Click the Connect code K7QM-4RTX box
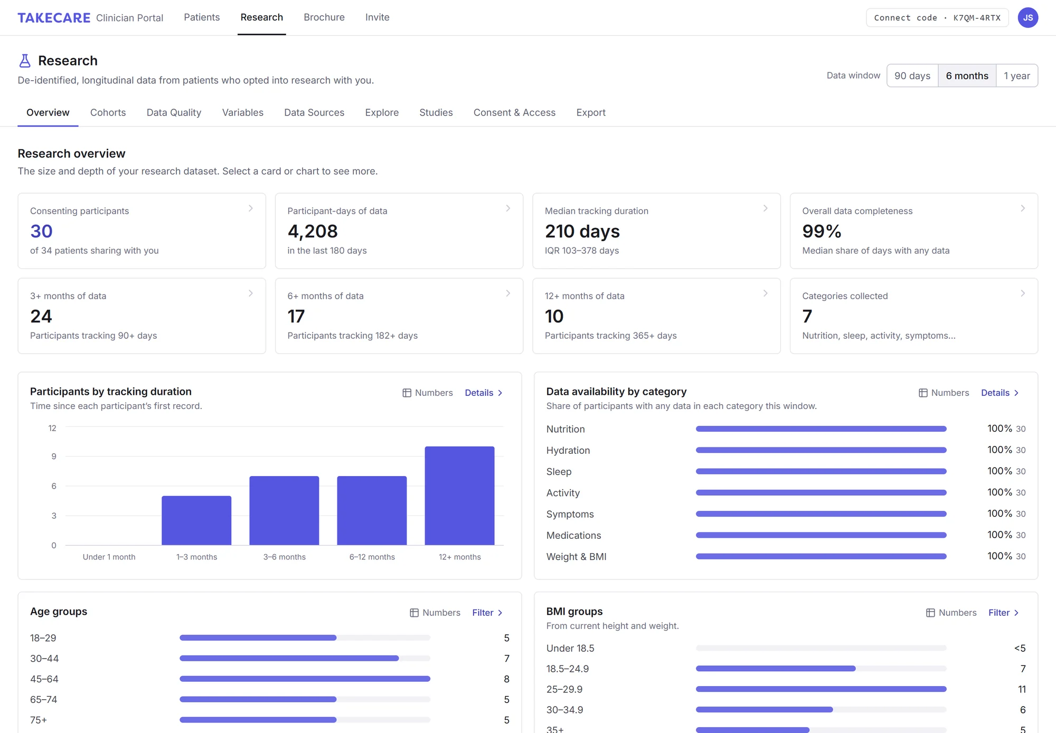This screenshot has width=1056, height=733. (x=937, y=17)
